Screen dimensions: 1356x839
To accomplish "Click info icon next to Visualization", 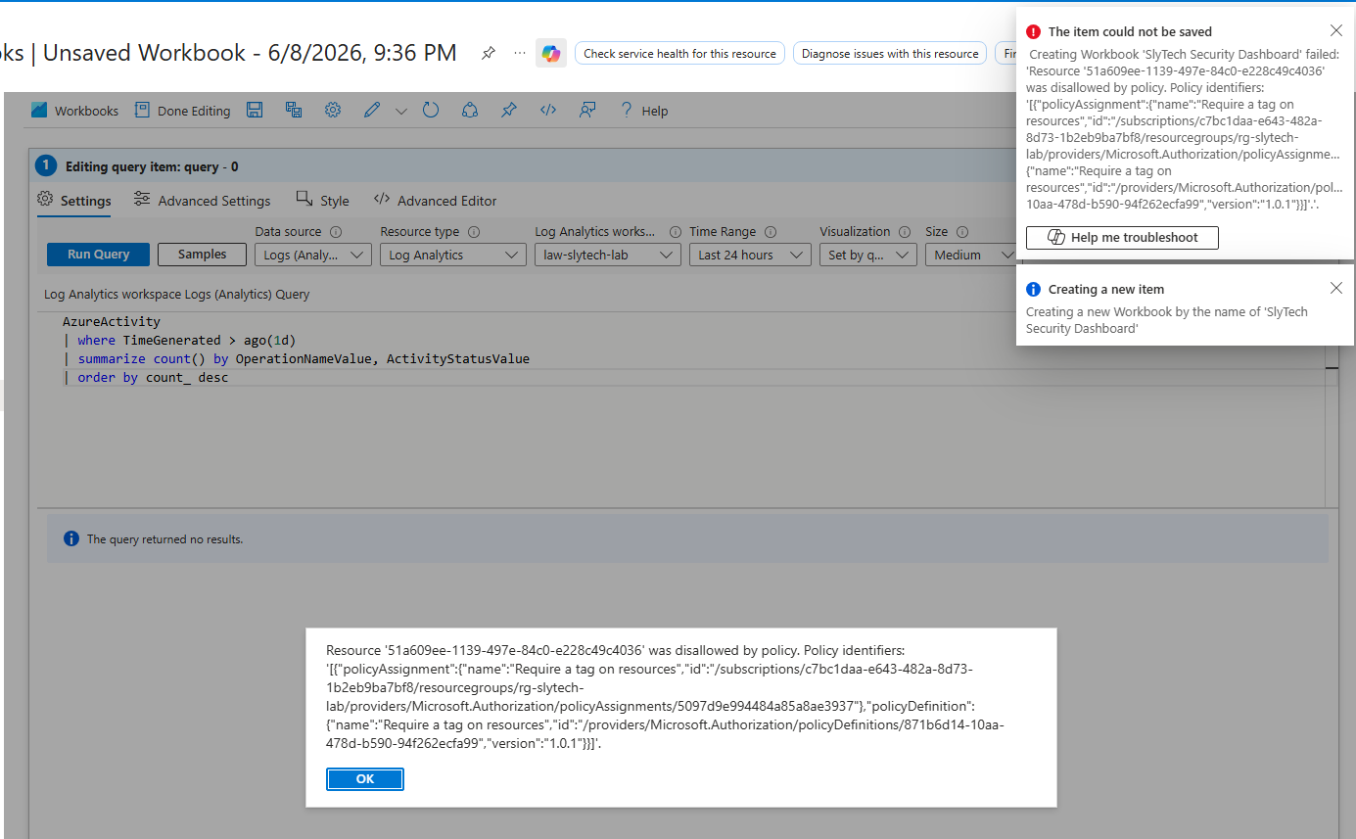I will click(x=906, y=232).
